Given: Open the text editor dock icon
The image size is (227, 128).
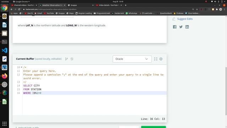Looking at the screenshot, I should (x=4, y=59).
